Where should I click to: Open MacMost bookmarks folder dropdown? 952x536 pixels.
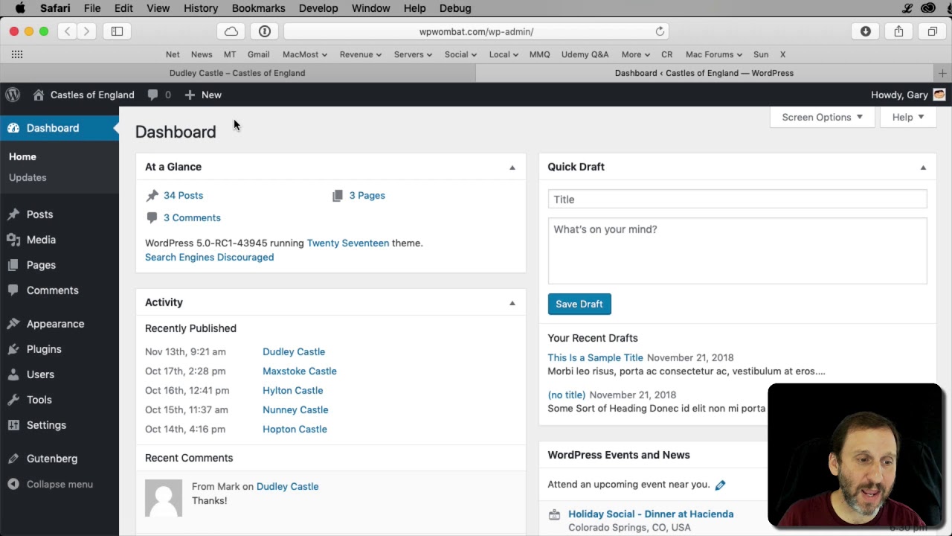tap(305, 54)
